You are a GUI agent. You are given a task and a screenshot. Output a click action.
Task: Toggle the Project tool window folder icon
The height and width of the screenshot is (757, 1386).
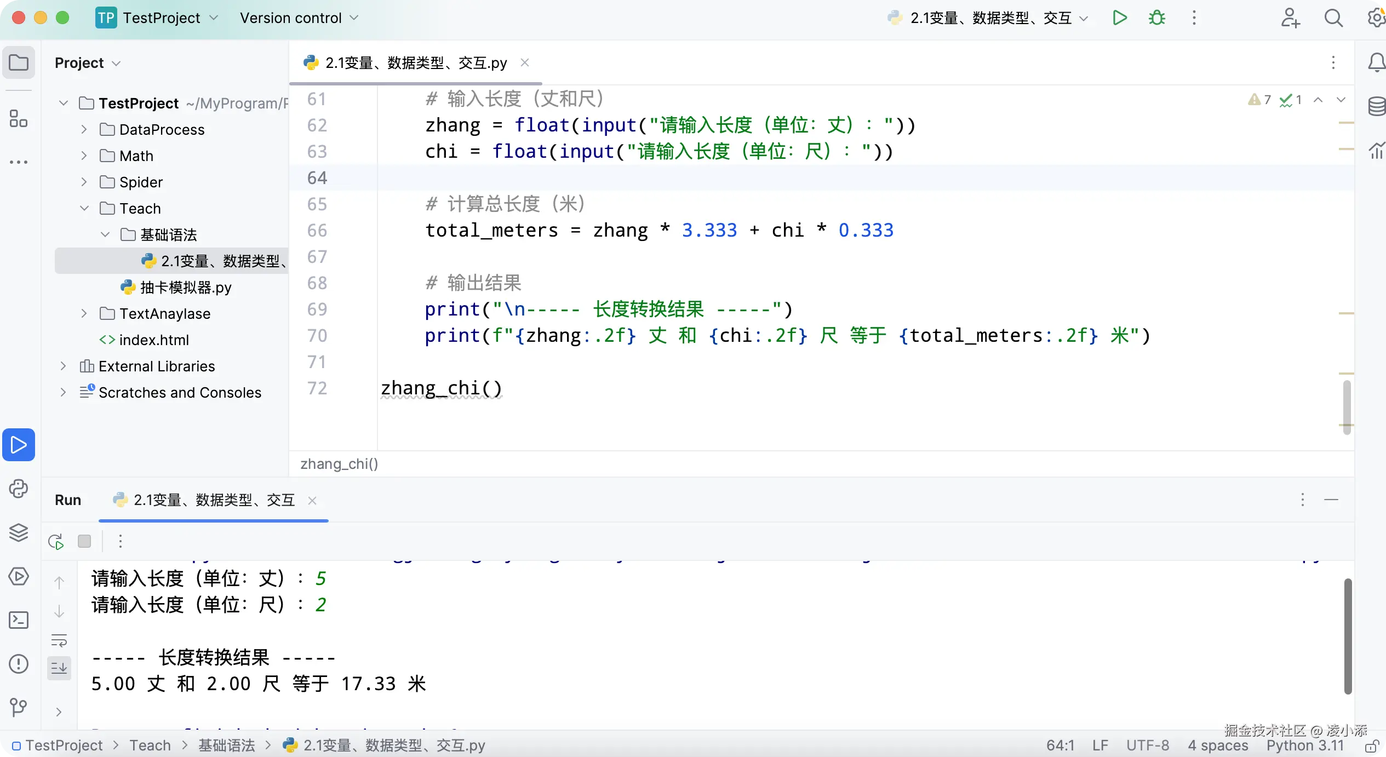coord(19,62)
